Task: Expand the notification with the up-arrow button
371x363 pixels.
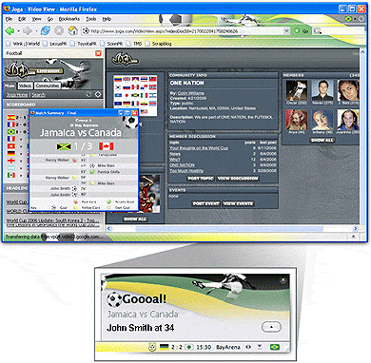Action: (271, 327)
